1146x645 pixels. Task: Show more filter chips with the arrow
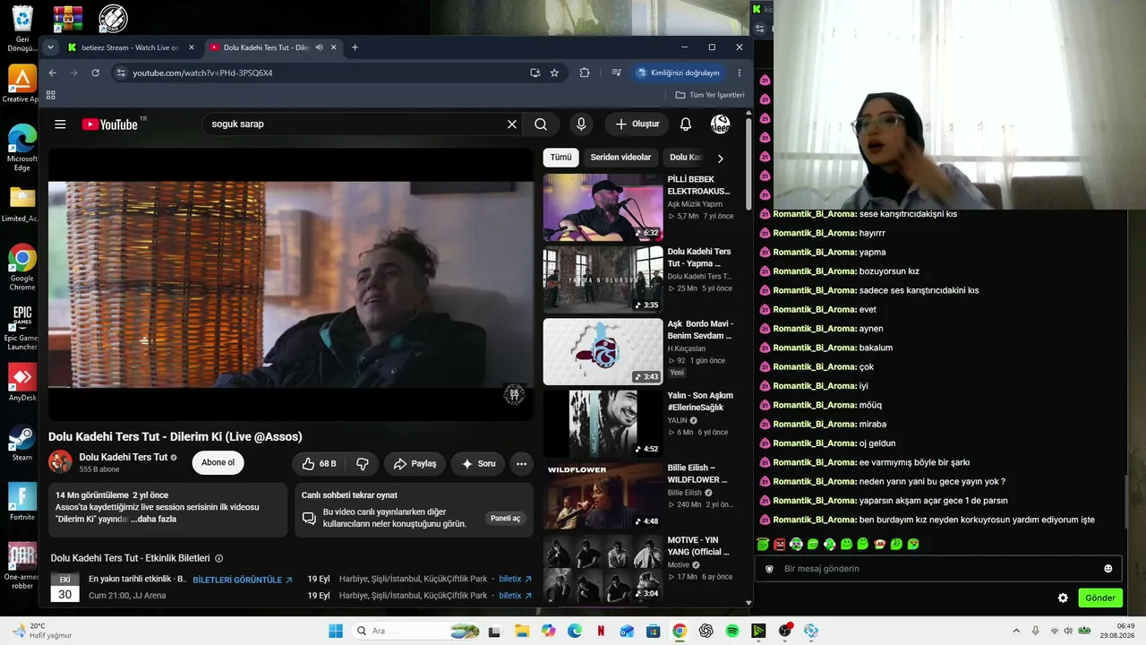coord(720,159)
